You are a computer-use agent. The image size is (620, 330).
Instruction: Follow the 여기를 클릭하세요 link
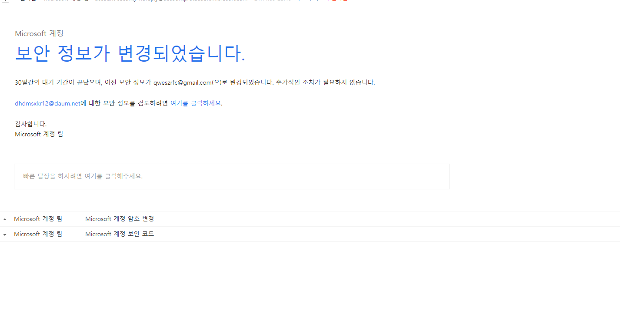(196, 103)
